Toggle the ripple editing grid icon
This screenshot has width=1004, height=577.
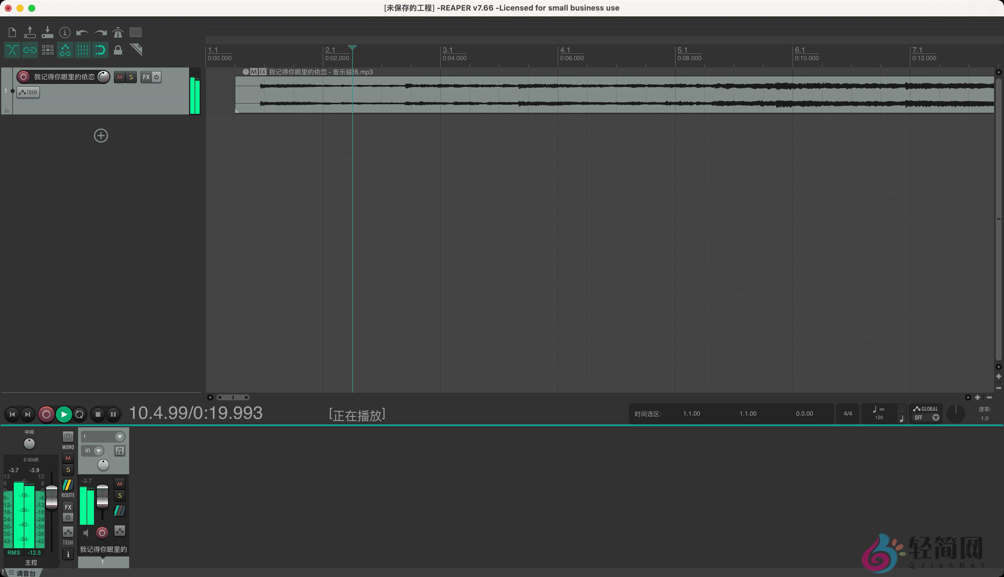click(x=48, y=50)
